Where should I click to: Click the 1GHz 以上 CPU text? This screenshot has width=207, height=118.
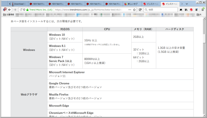pyautogui.click(x=91, y=41)
